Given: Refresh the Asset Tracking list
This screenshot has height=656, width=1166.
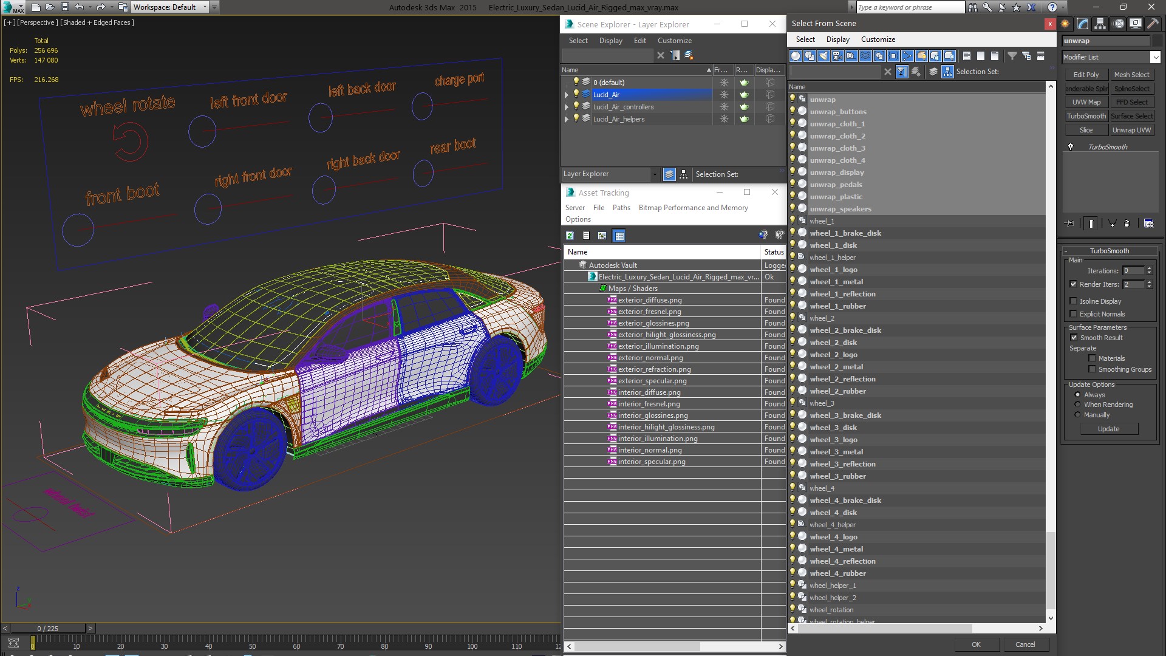Looking at the screenshot, I should point(570,236).
